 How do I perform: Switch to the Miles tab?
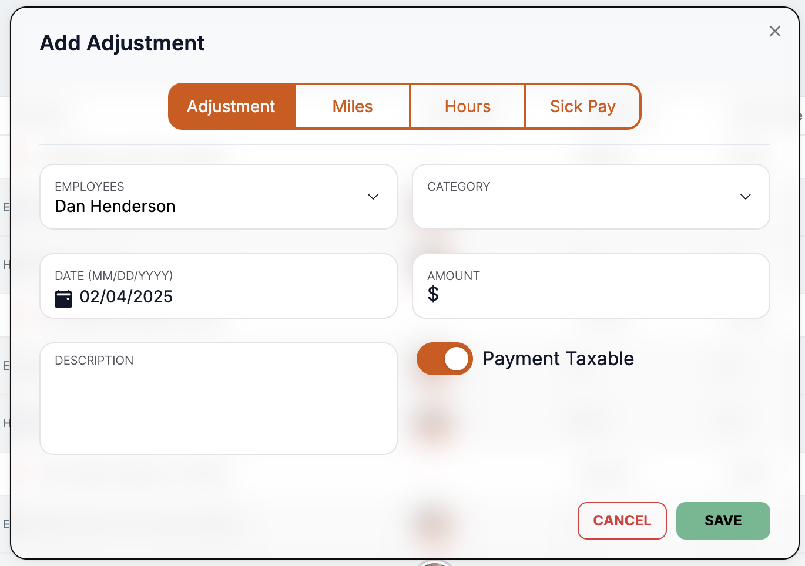pos(353,106)
